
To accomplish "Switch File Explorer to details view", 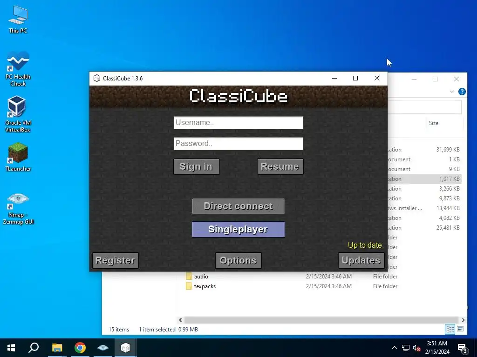I will pos(450,329).
